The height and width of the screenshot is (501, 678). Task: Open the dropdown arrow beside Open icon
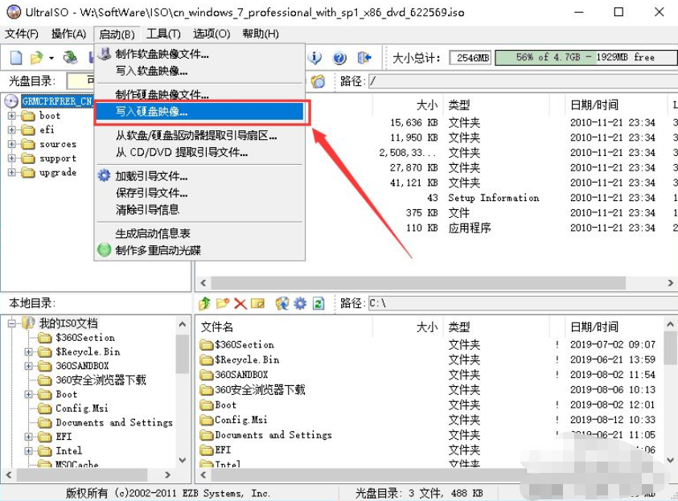click(x=51, y=58)
